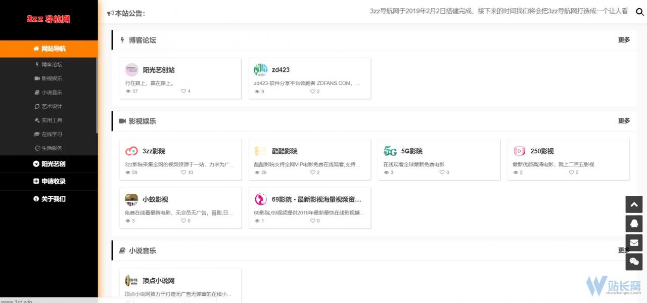
Task: Open the 酷酷影院 card title
Action: (x=285, y=151)
